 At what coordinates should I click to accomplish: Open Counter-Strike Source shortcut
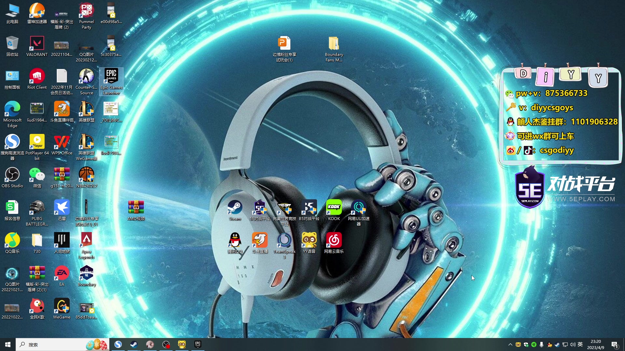pos(86,81)
